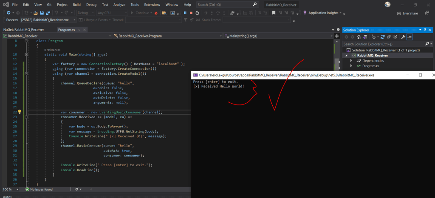This screenshot has height=198, width=435.
Task: Click the Stop Debugging red square icon
Action: click(191, 13)
